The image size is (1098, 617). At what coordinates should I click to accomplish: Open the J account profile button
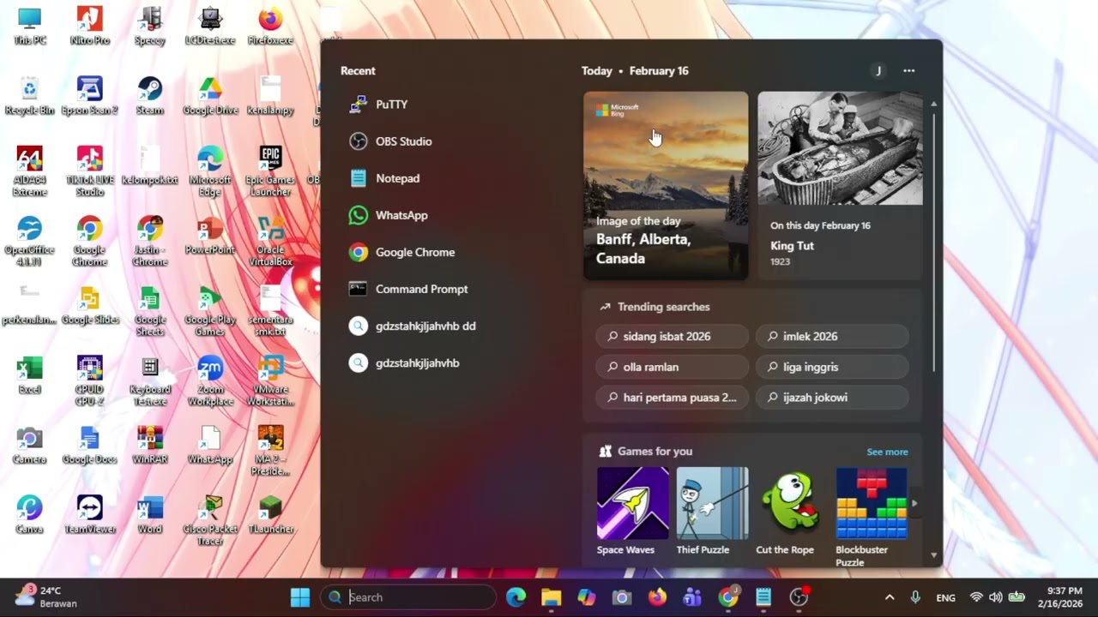pyautogui.click(x=878, y=71)
